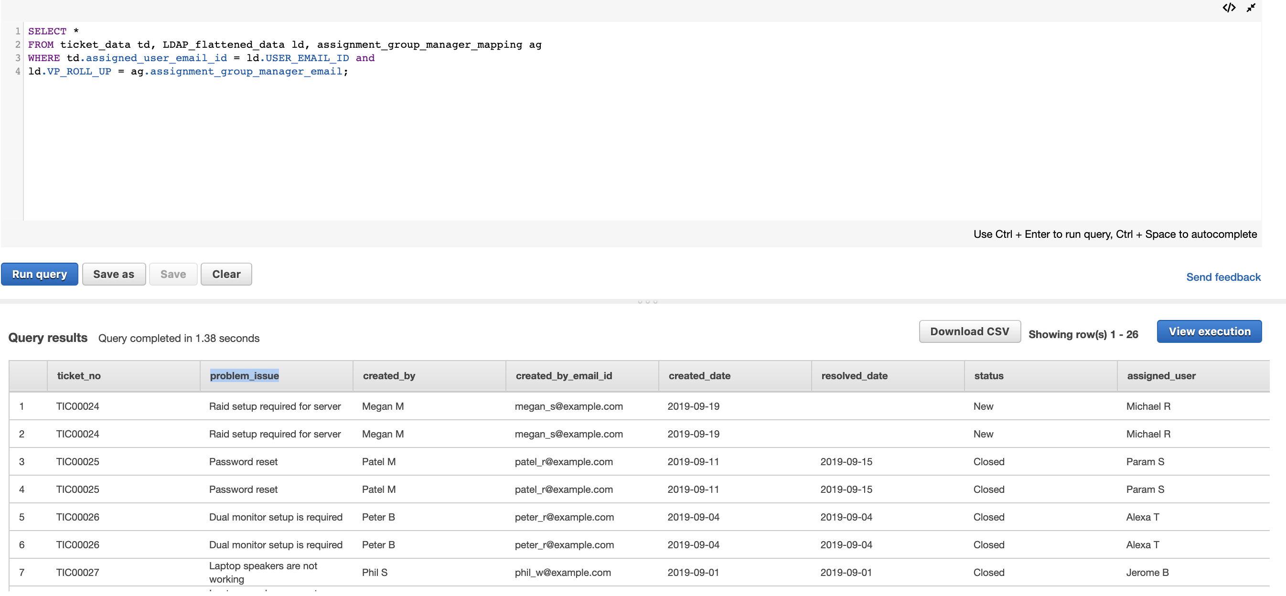Viewport: 1286px width, 596px height.
Task: Download results as CSV
Action: click(x=969, y=331)
